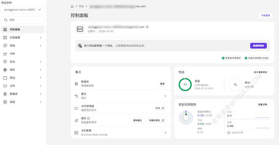The image size is (279, 145).
Task: Click the 主机套餐 server icon
Action: pyautogui.click(x=76, y=133)
